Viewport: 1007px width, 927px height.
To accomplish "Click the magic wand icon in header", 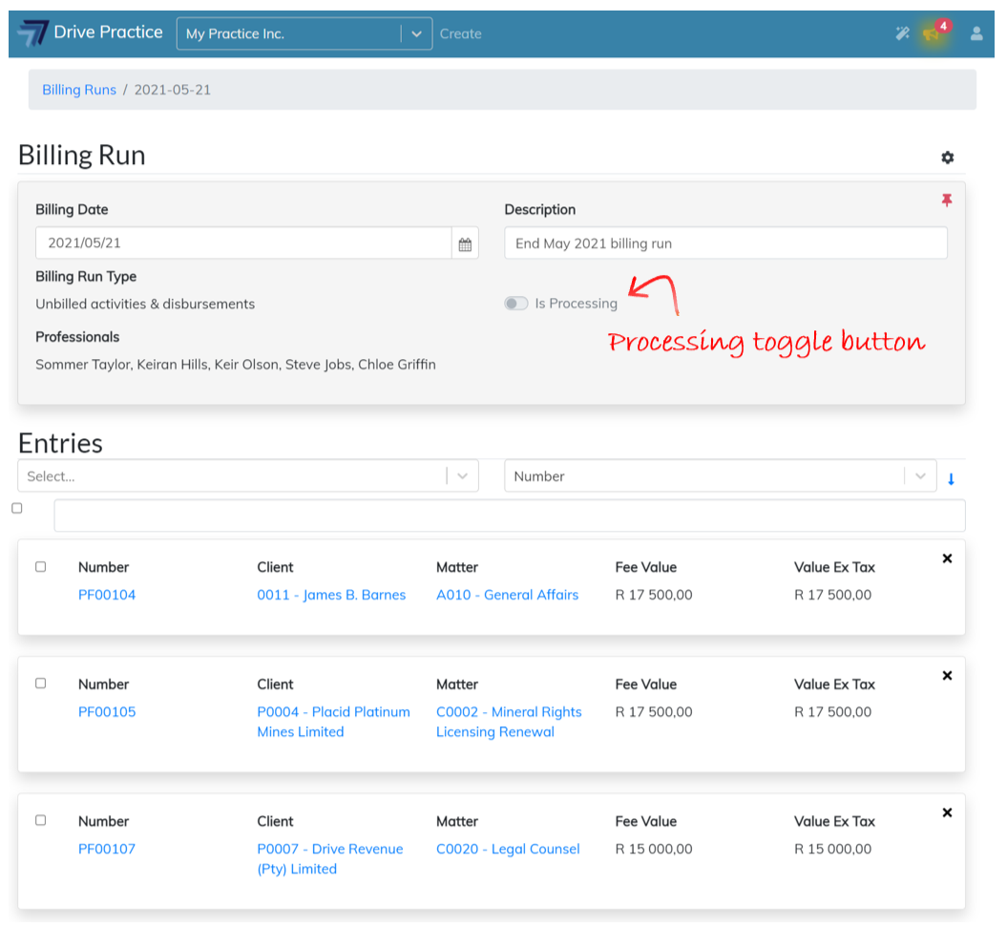I will click(902, 33).
